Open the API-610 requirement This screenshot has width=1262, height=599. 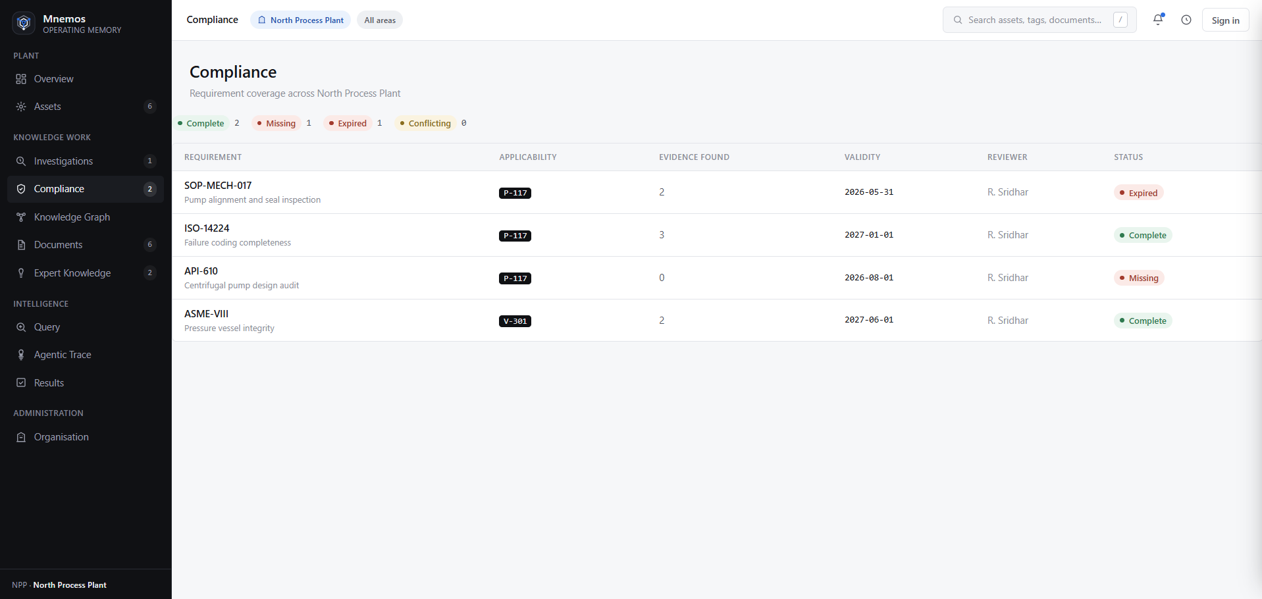717,278
